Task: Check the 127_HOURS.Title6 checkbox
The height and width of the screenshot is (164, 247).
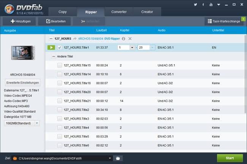Action: coord(60,145)
